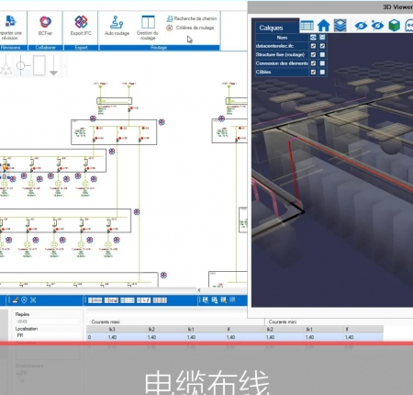Toggle visibility of Structure fixe (routage) layer
This screenshot has height=395, width=413.
pos(313,54)
